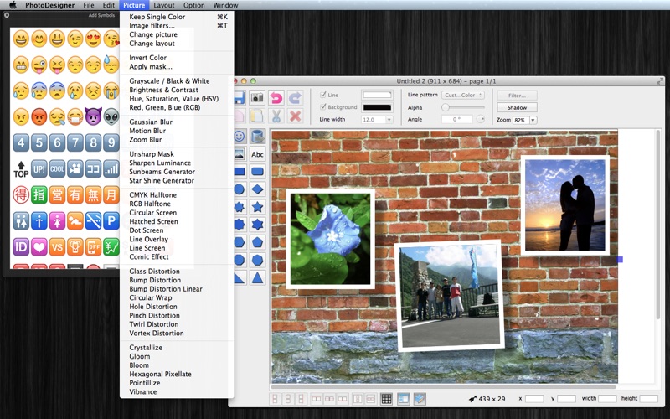Select the pentagon shape tool
Screen dimensions: 670x419
click(257, 242)
